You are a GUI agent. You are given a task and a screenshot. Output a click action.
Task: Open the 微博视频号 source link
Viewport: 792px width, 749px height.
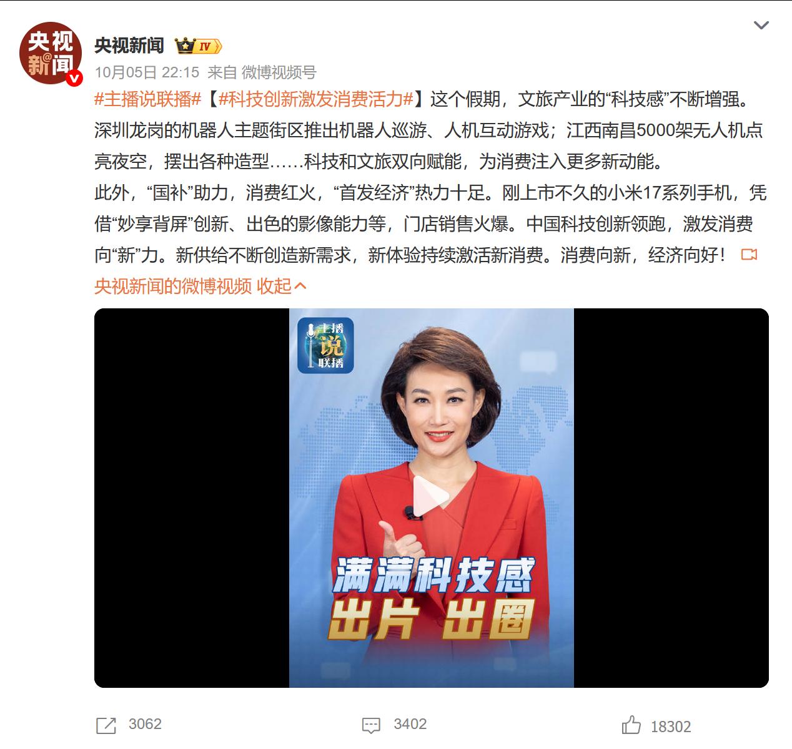279,72
